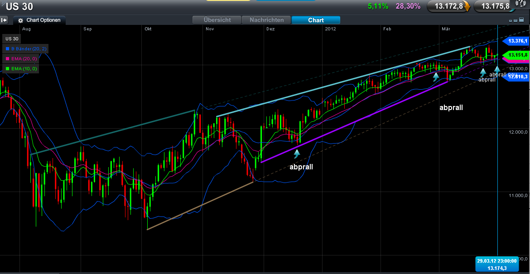Click the green 13.151,8 price tag

click(515, 55)
